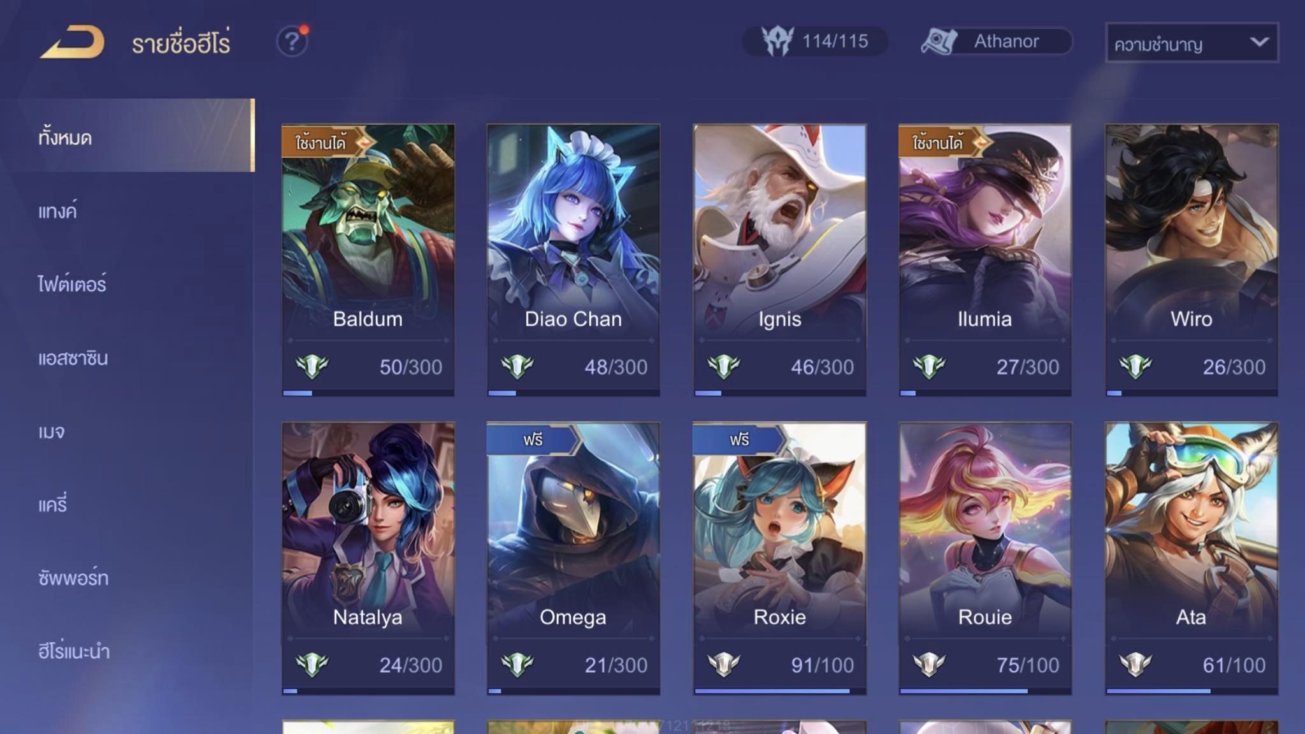Select the ซัพพอร์ท category
This screenshot has height=734, width=1305.
[x=73, y=578]
